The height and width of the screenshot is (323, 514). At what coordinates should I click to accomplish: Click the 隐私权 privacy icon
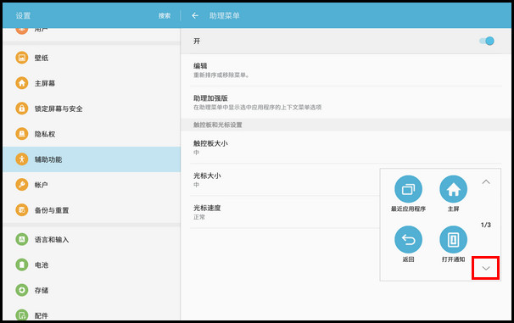click(x=22, y=134)
